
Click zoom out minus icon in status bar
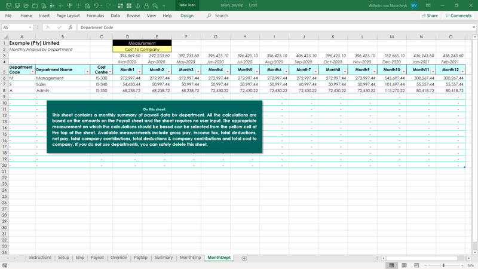pos(426,265)
